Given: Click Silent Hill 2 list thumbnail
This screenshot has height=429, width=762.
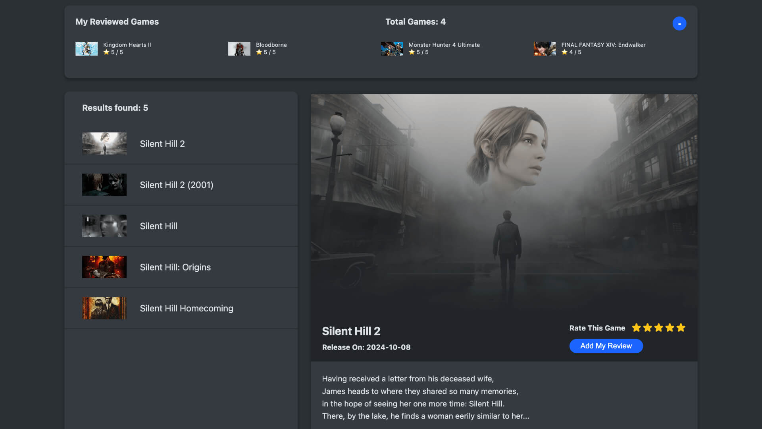Looking at the screenshot, I should pos(104,143).
